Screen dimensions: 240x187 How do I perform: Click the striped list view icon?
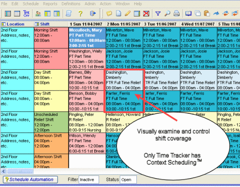pyautogui.click(x=137, y=13)
